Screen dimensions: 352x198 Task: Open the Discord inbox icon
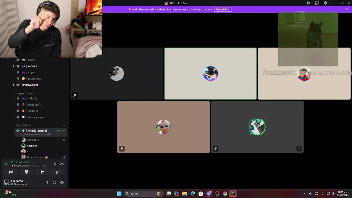coord(317,3)
